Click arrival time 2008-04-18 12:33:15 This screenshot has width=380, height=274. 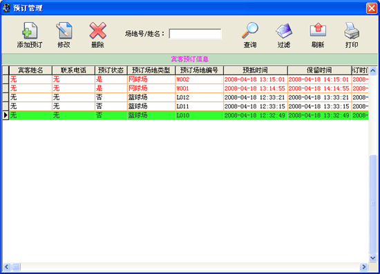tap(256, 106)
